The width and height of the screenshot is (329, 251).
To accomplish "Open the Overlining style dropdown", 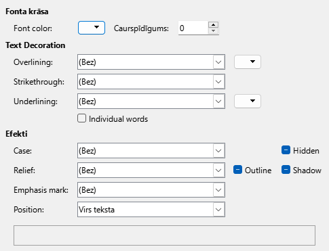I will pyautogui.click(x=151, y=62).
